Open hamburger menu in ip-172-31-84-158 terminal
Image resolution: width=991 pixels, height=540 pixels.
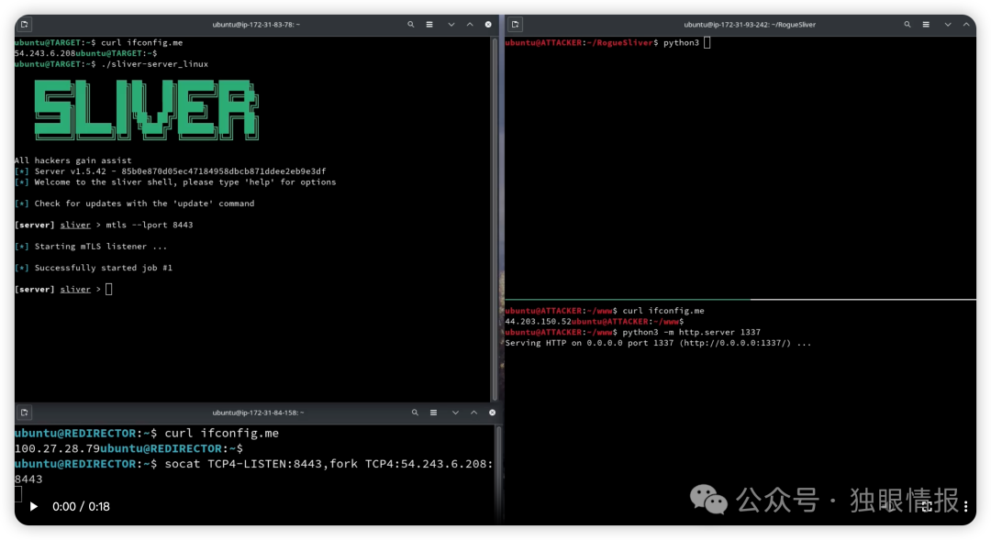tap(433, 413)
